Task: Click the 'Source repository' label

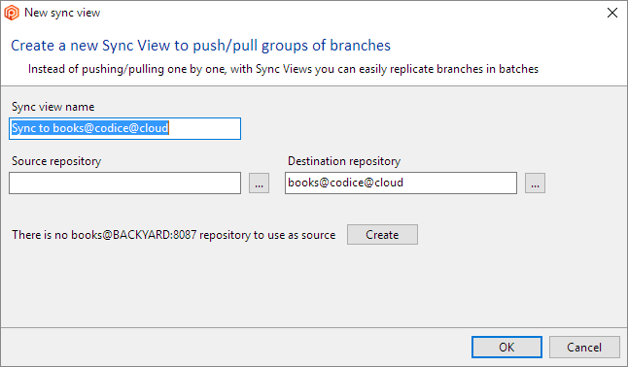Action: tap(56, 161)
